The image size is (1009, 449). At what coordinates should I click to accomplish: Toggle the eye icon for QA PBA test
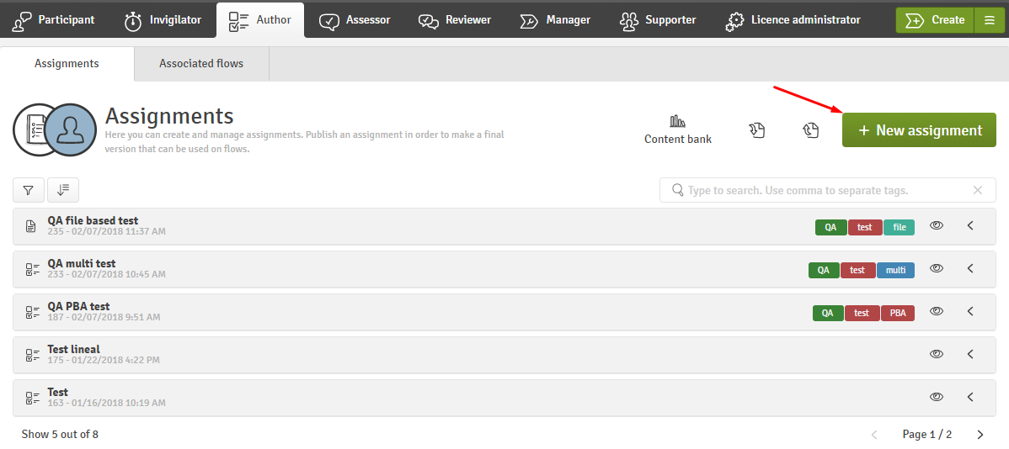click(x=937, y=311)
